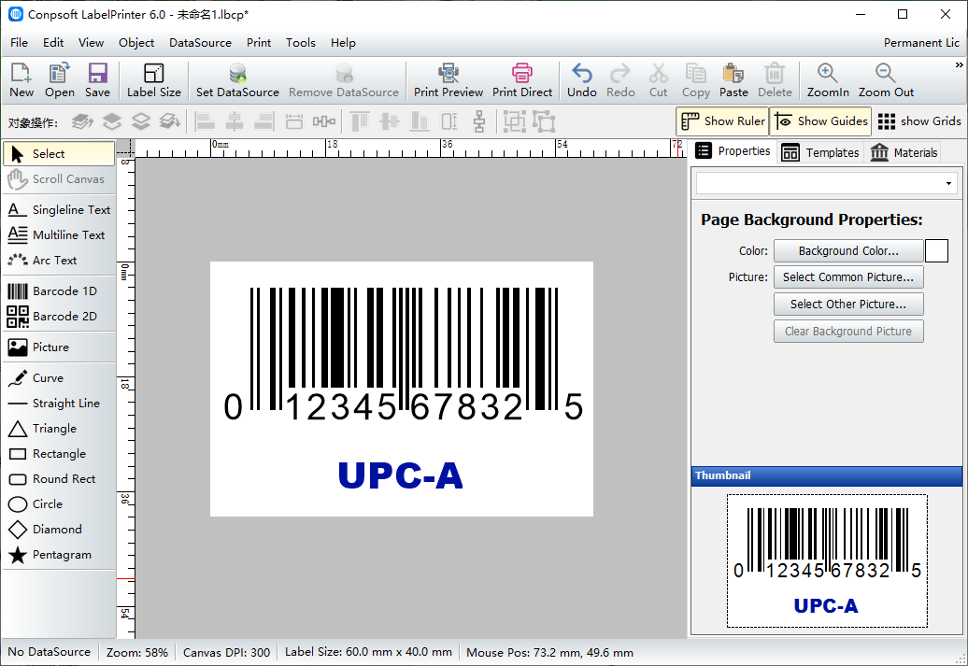
Task: Expand the toolbar overflow chevron
Action: pos(959,64)
